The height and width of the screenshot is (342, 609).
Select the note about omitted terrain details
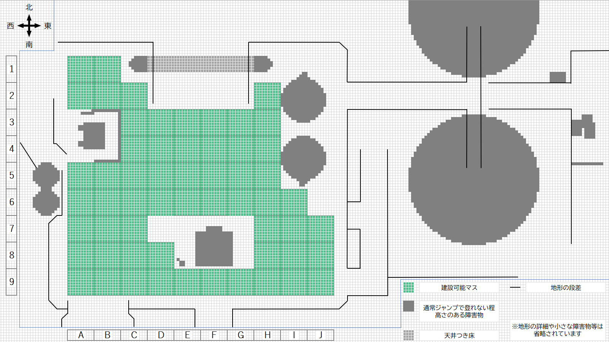point(557,330)
